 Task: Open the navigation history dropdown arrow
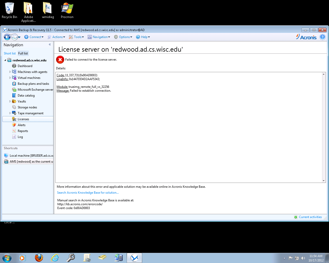point(19,37)
